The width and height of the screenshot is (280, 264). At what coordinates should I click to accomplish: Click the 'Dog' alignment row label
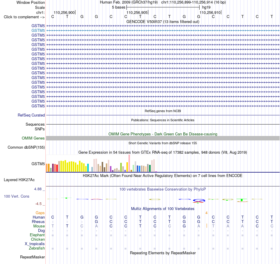(41, 231)
